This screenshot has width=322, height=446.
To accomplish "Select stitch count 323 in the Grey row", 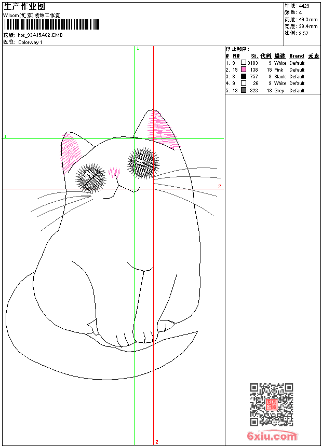I will pos(254,90).
